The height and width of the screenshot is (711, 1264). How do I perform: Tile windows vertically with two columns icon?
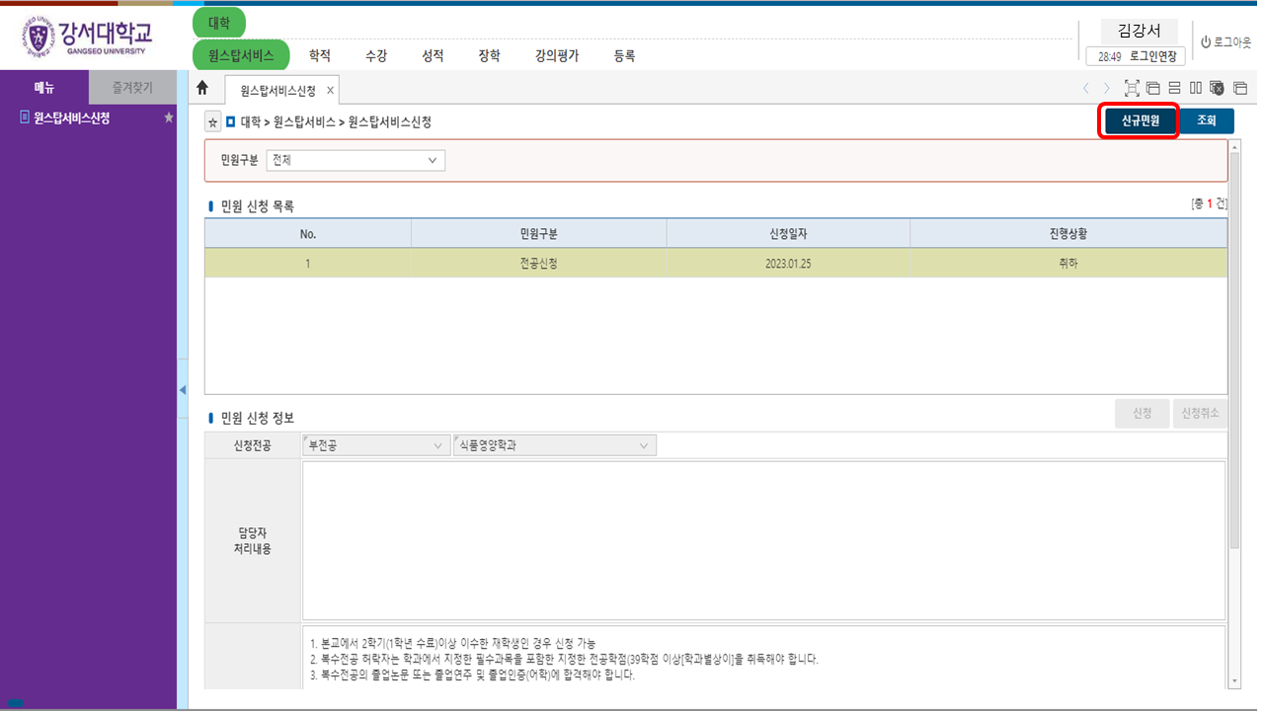(x=1196, y=88)
